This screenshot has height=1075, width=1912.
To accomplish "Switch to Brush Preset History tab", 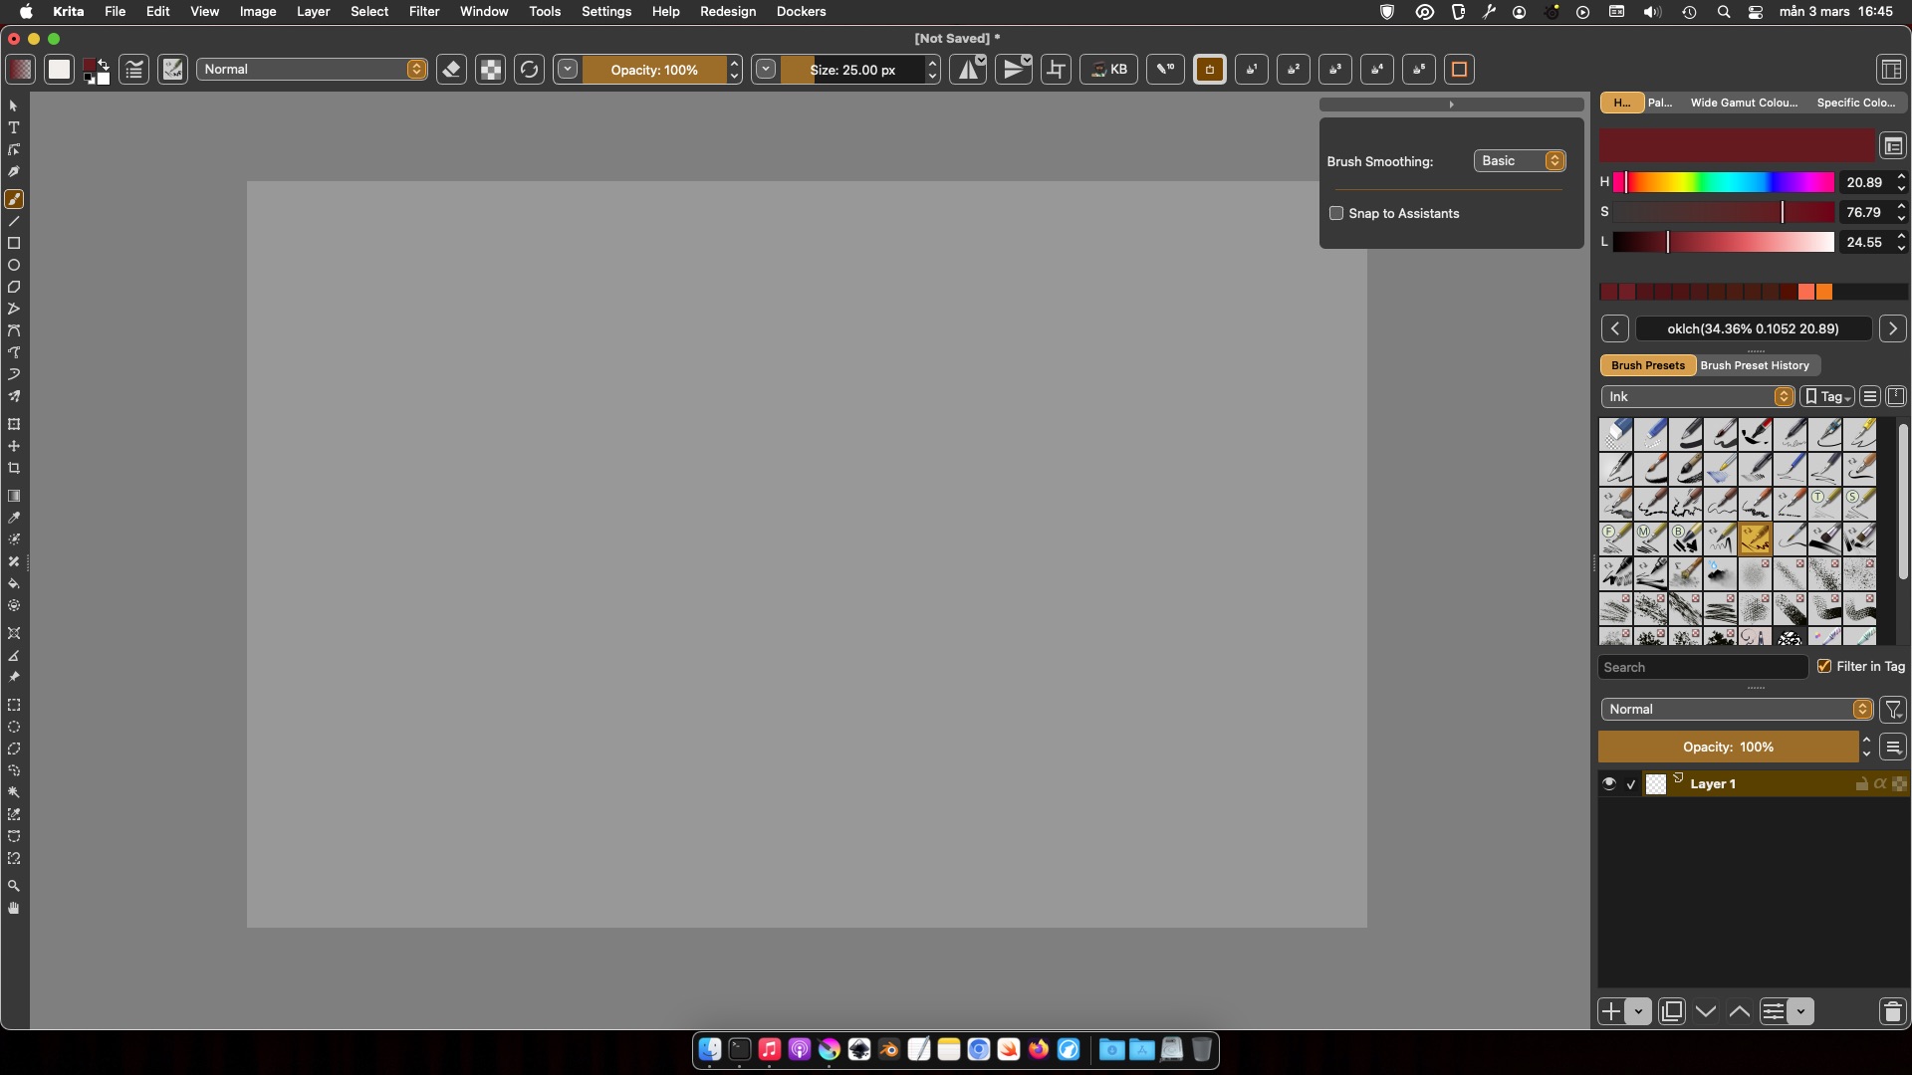I will pos(1754,365).
